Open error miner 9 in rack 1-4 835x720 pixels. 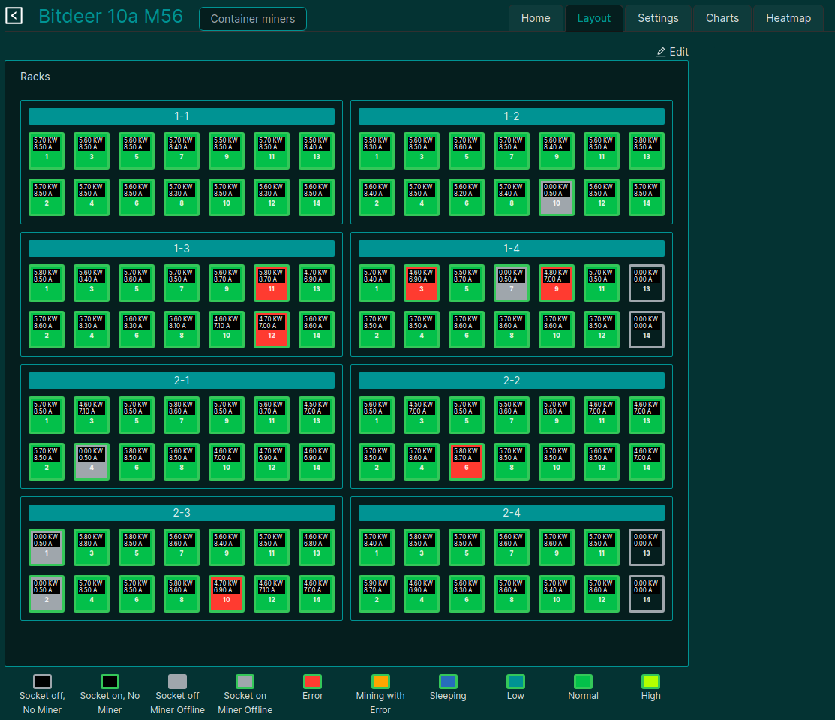click(x=557, y=283)
